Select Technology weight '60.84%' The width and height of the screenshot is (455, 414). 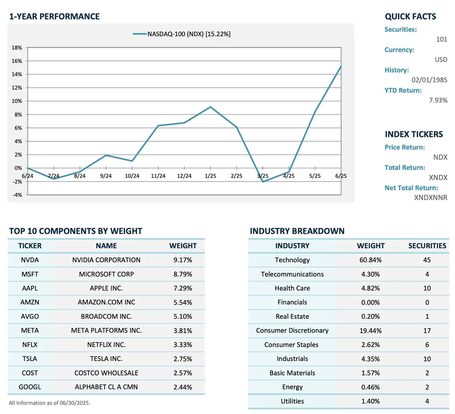370,260
